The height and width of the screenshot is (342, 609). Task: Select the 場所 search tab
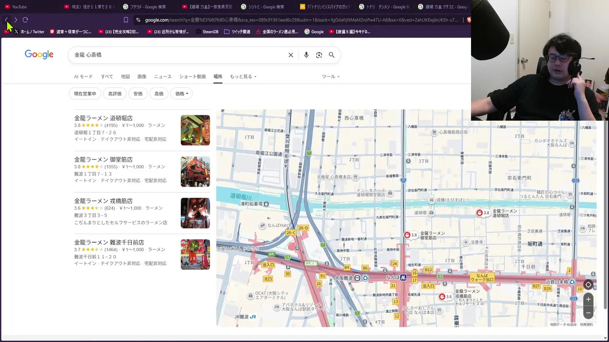[x=218, y=76]
